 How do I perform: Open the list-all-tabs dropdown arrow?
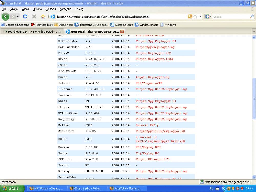tap(254, 31)
